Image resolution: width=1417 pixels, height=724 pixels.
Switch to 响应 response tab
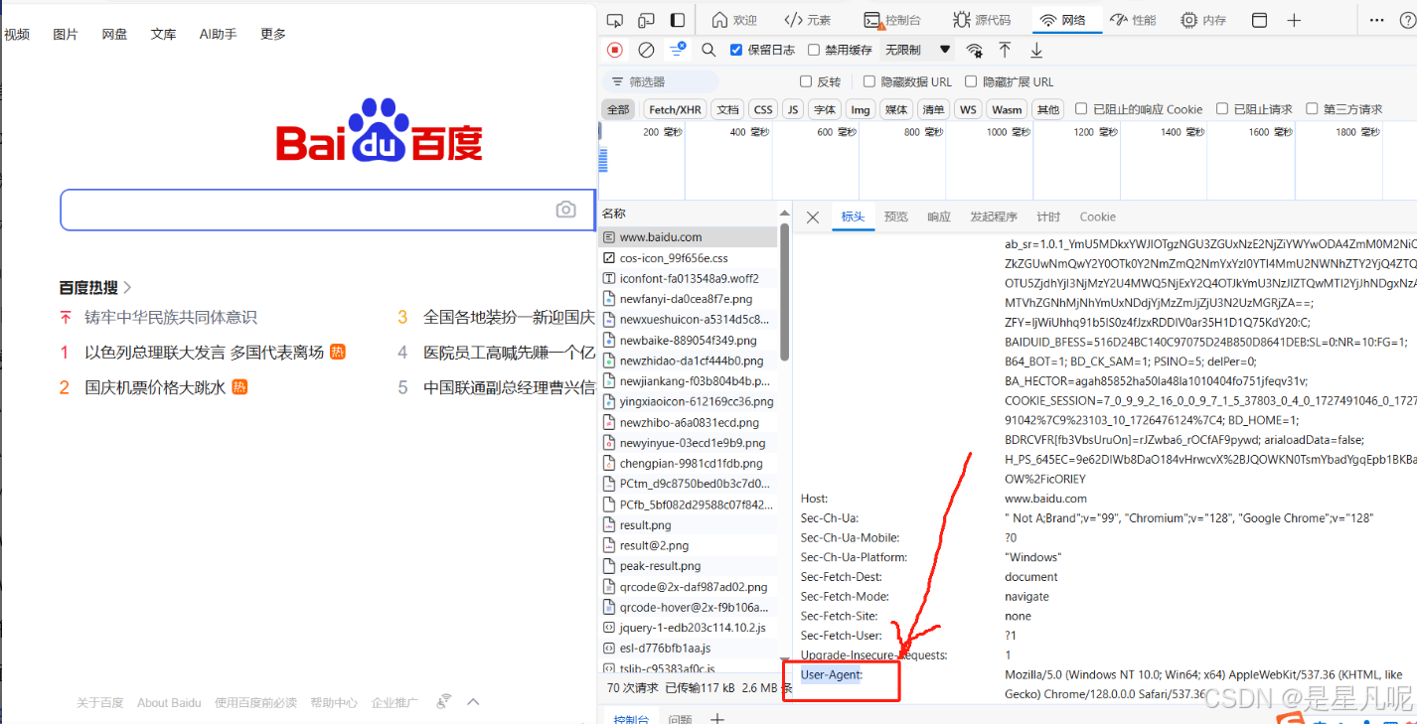click(939, 217)
